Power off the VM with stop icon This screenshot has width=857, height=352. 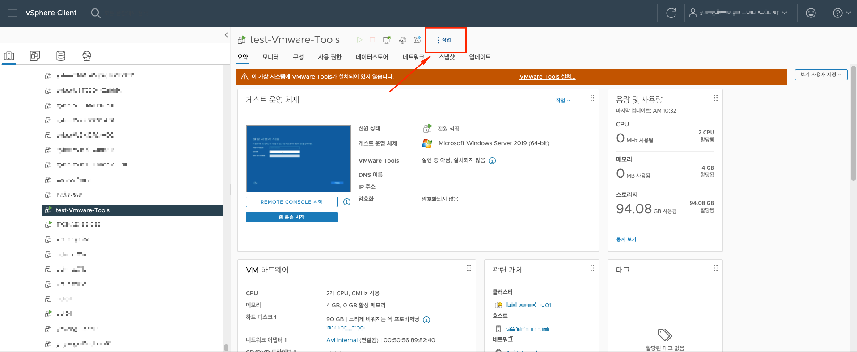[x=372, y=40]
